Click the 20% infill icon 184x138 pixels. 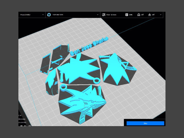tap(127, 15)
